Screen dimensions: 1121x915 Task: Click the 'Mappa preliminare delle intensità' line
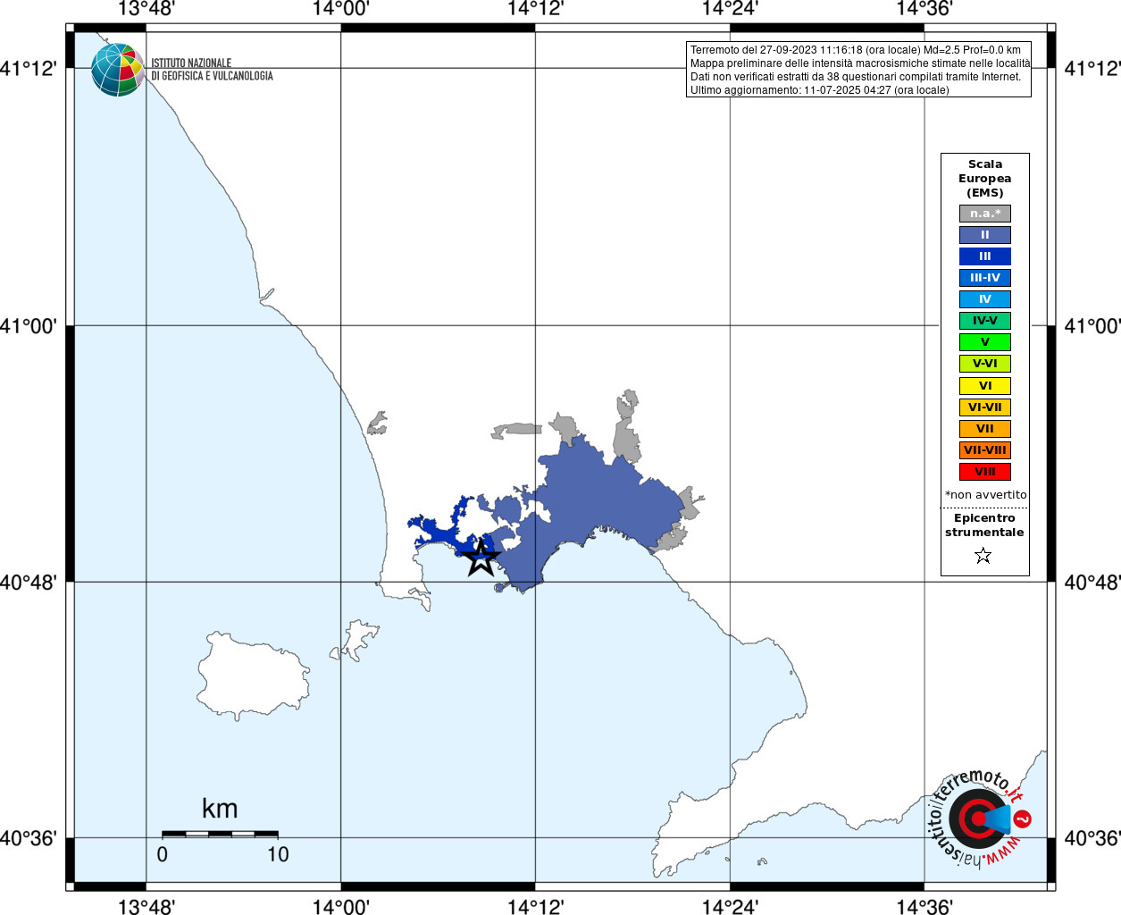pos(860,63)
